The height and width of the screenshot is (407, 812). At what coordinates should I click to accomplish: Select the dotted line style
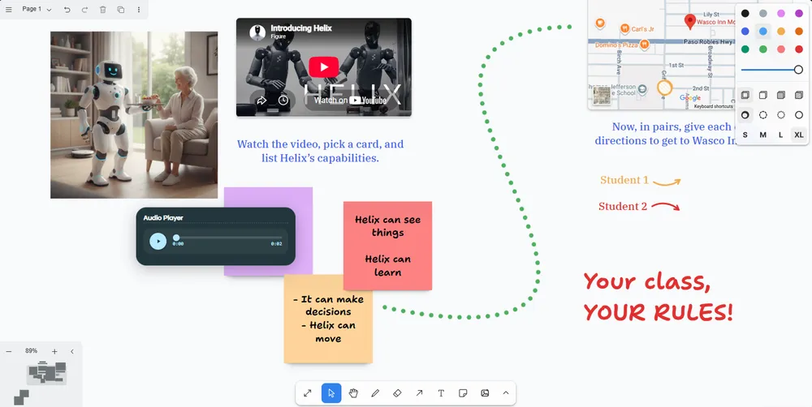coord(781,115)
